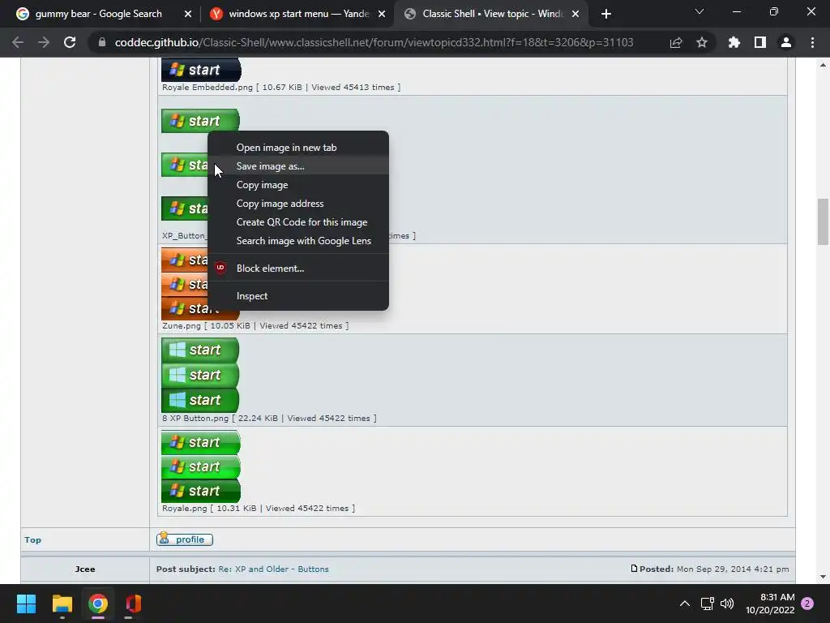Click the Royale.png green start button image

tap(201, 466)
